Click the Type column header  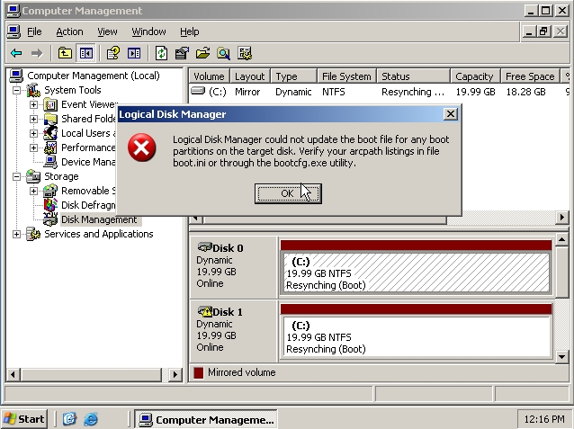coord(294,76)
